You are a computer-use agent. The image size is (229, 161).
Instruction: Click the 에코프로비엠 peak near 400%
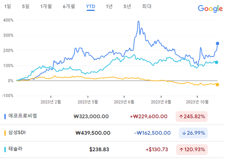138,22
